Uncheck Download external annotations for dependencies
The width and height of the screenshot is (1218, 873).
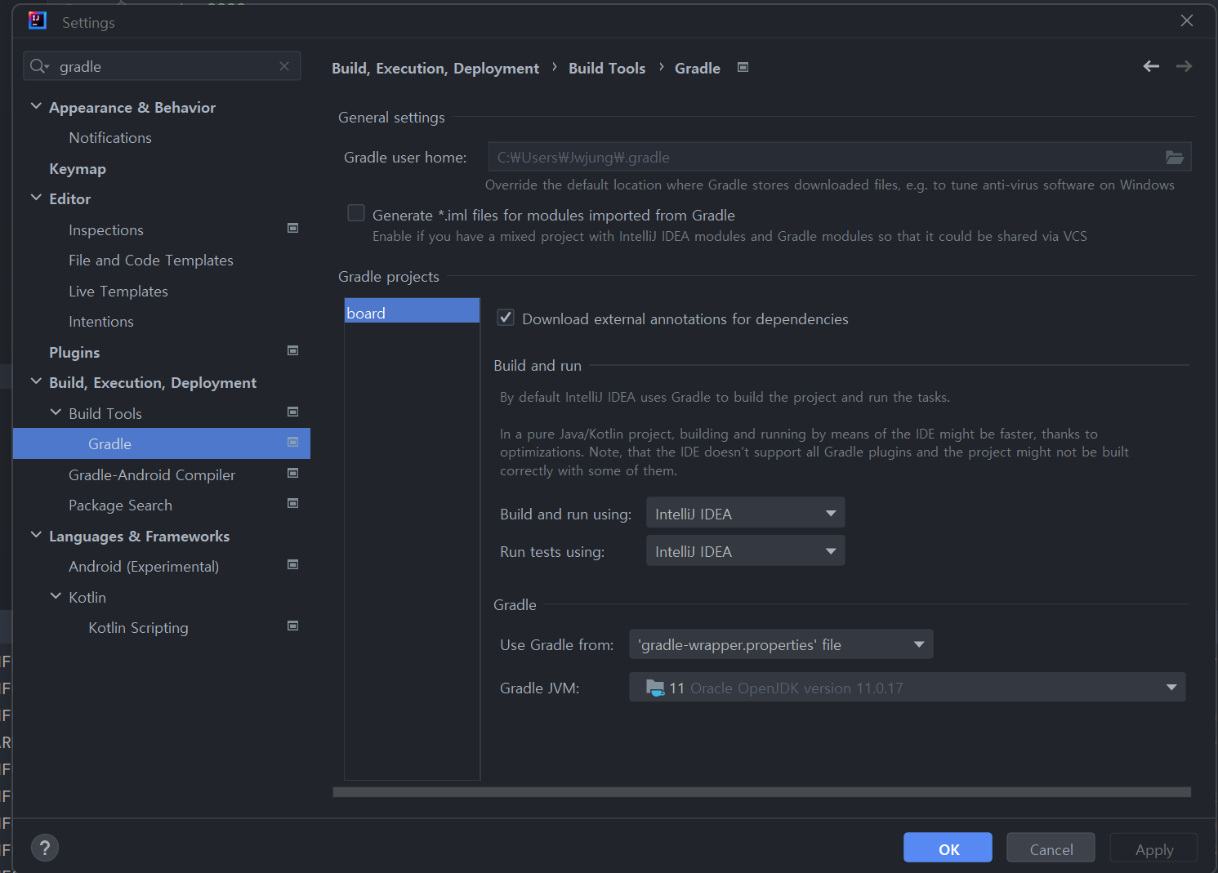click(506, 318)
